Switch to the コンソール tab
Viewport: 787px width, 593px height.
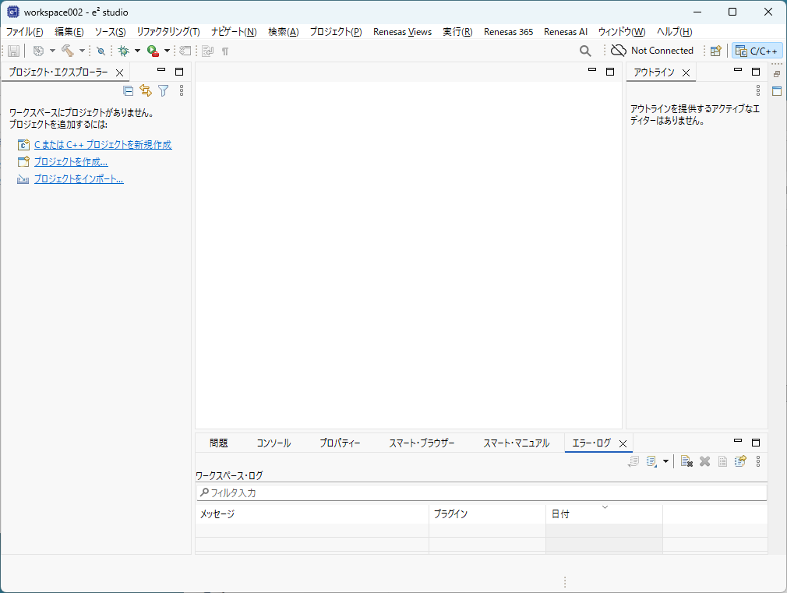pyautogui.click(x=274, y=443)
